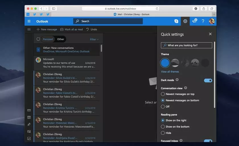Viewport: 239px width, 146px height.
Task: Close the Quick settings panel
Action: click(x=210, y=34)
